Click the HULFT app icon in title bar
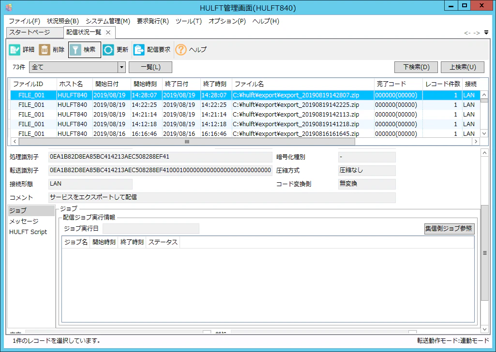 (9, 7)
